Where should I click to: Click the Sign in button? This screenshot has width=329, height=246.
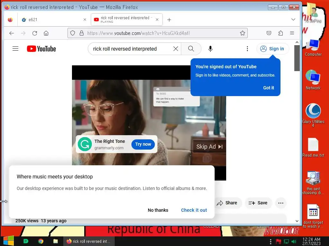click(272, 49)
